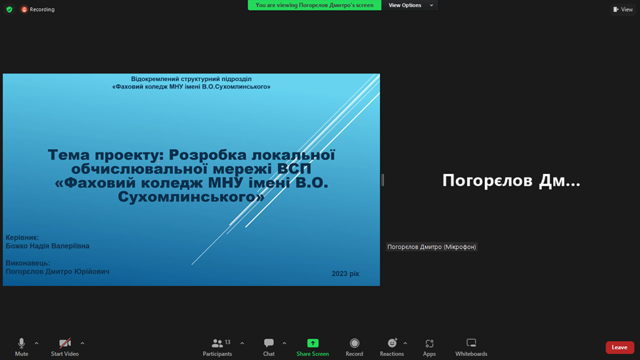Leave the meeting

(x=620, y=348)
